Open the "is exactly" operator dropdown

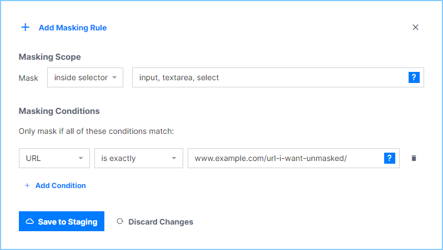click(x=138, y=158)
